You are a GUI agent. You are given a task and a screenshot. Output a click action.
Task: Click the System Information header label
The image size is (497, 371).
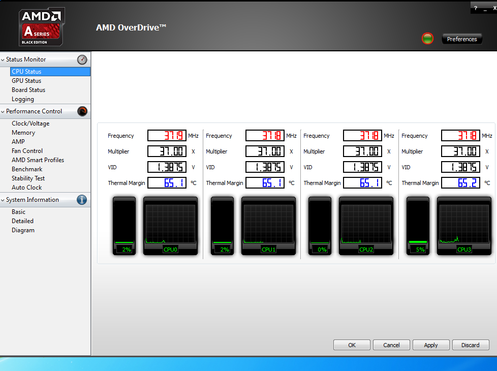[x=33, y=200]
